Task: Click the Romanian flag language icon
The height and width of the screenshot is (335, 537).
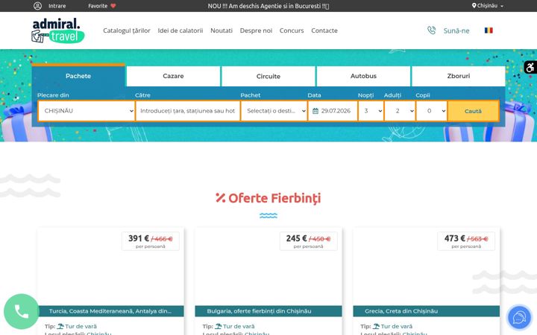Action: tap(489, 31)
